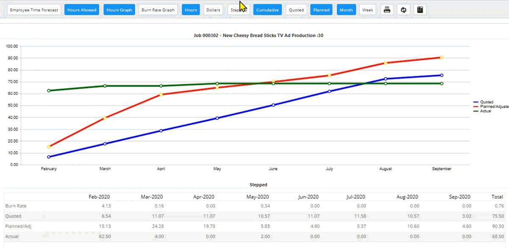This screenshot has width=509, height=249.
Task: Enable the Week view
Action: point(367,9)
